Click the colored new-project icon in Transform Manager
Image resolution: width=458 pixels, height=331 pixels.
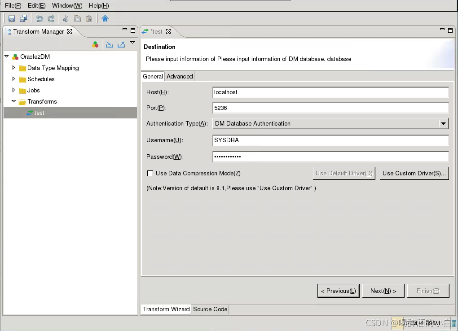tap(95, 45)
